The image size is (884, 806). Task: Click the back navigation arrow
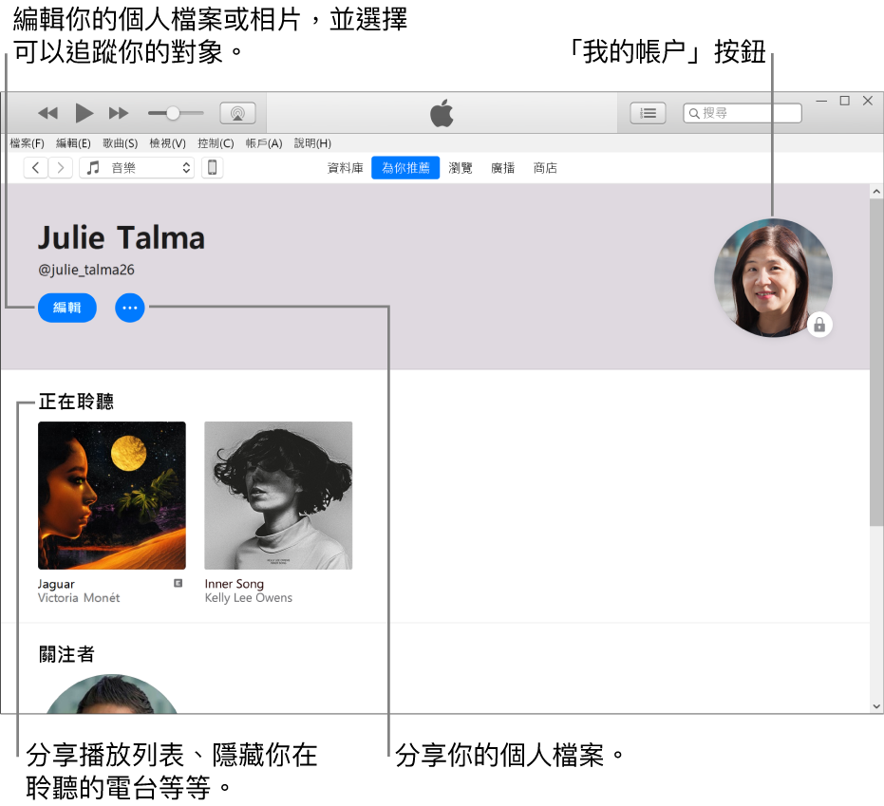[x=35, y=167]
